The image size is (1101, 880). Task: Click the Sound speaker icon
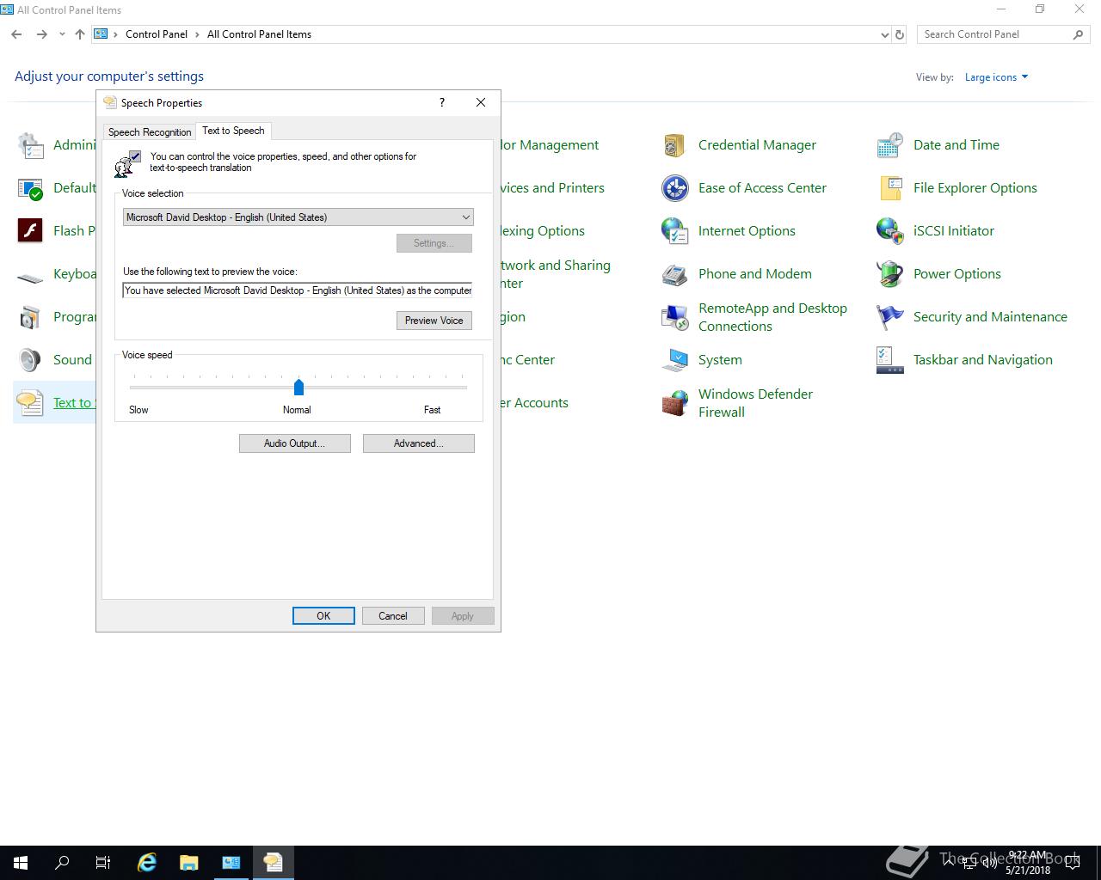[30, 360]
